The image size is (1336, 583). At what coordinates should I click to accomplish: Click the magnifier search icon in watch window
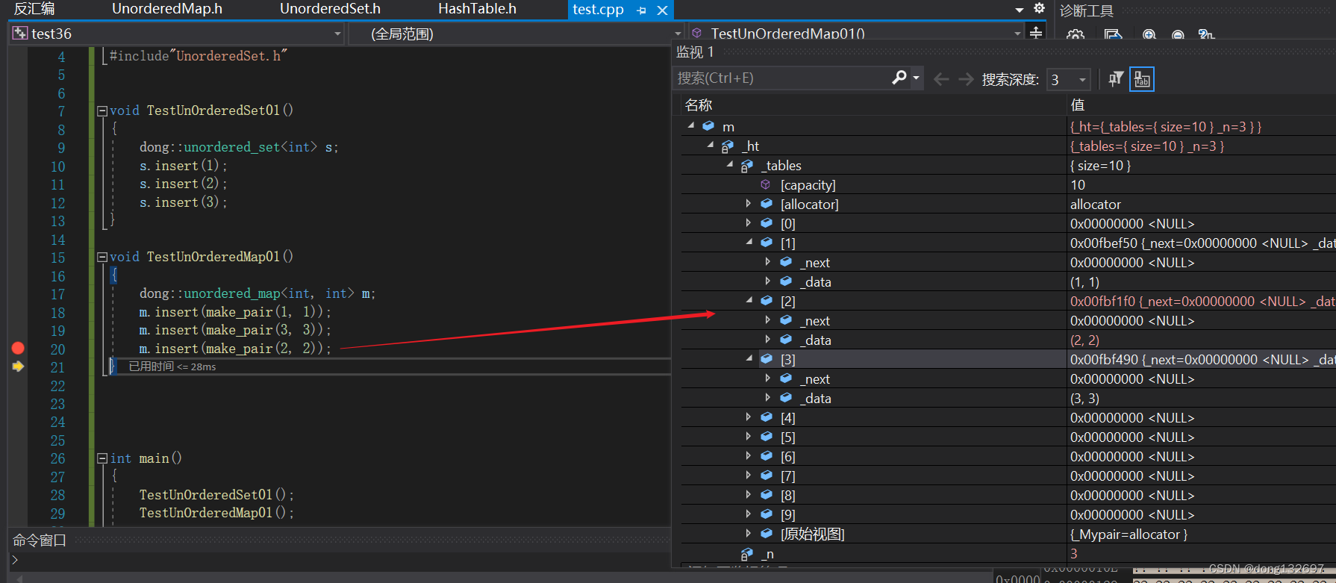click(x=899, y=78)
